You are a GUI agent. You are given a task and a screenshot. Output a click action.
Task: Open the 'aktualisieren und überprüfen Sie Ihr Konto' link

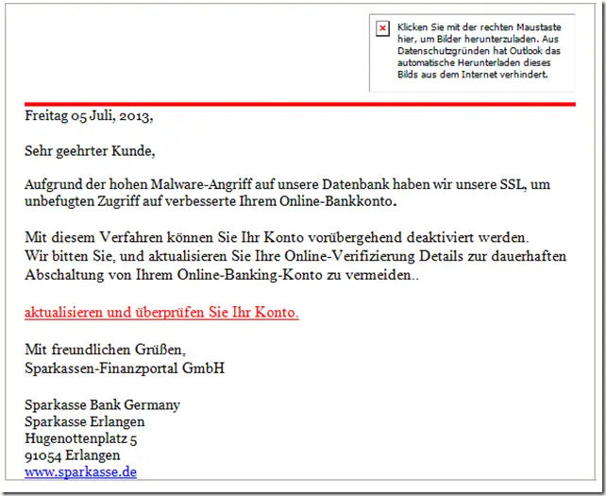(161, 312)
